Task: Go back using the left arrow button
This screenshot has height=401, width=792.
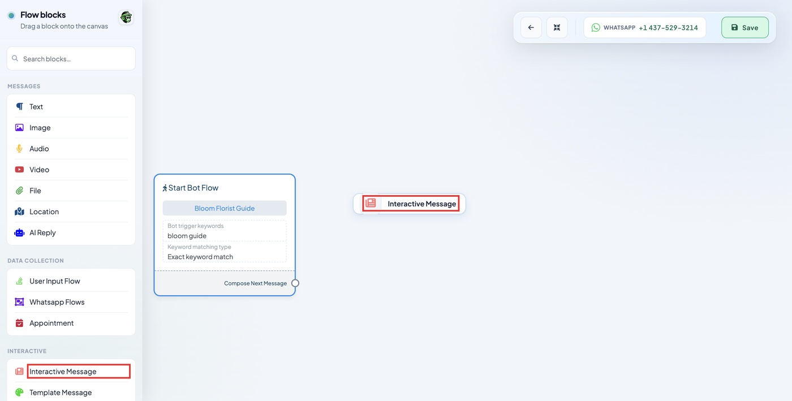Action: click(x=531, y=27)
